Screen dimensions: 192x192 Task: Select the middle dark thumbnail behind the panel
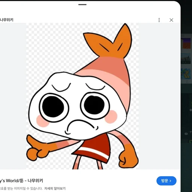(x=186, y=59)
